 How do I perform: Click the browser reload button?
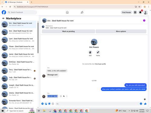(10, 7)
